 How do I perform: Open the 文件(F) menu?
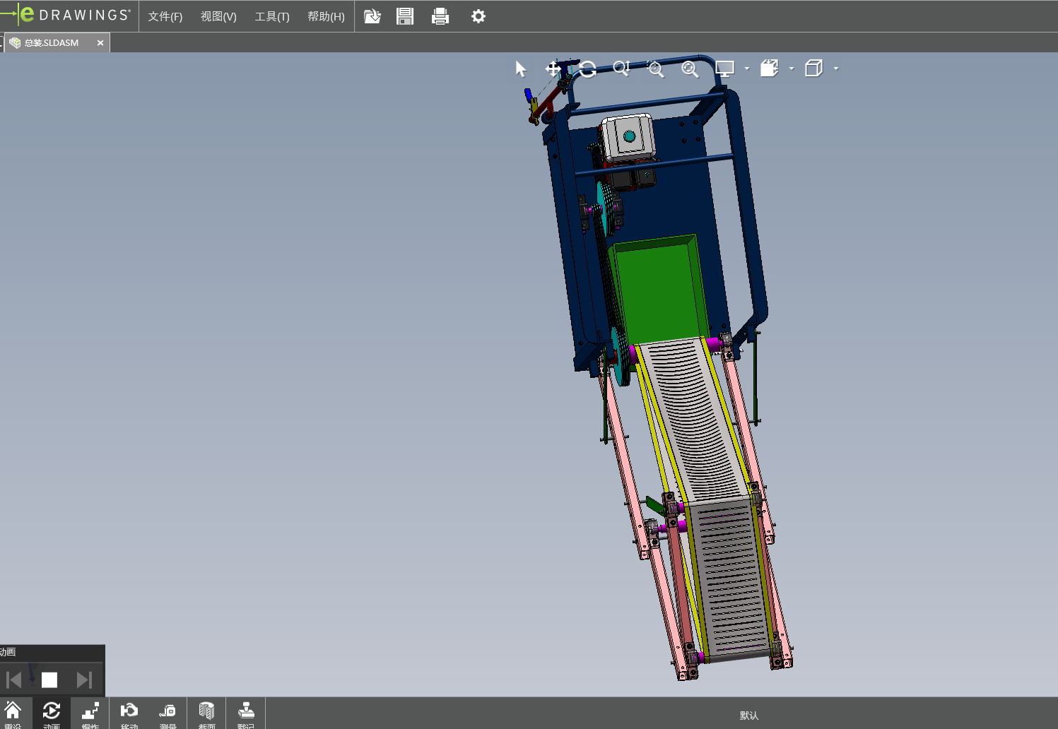click(165, 16)
